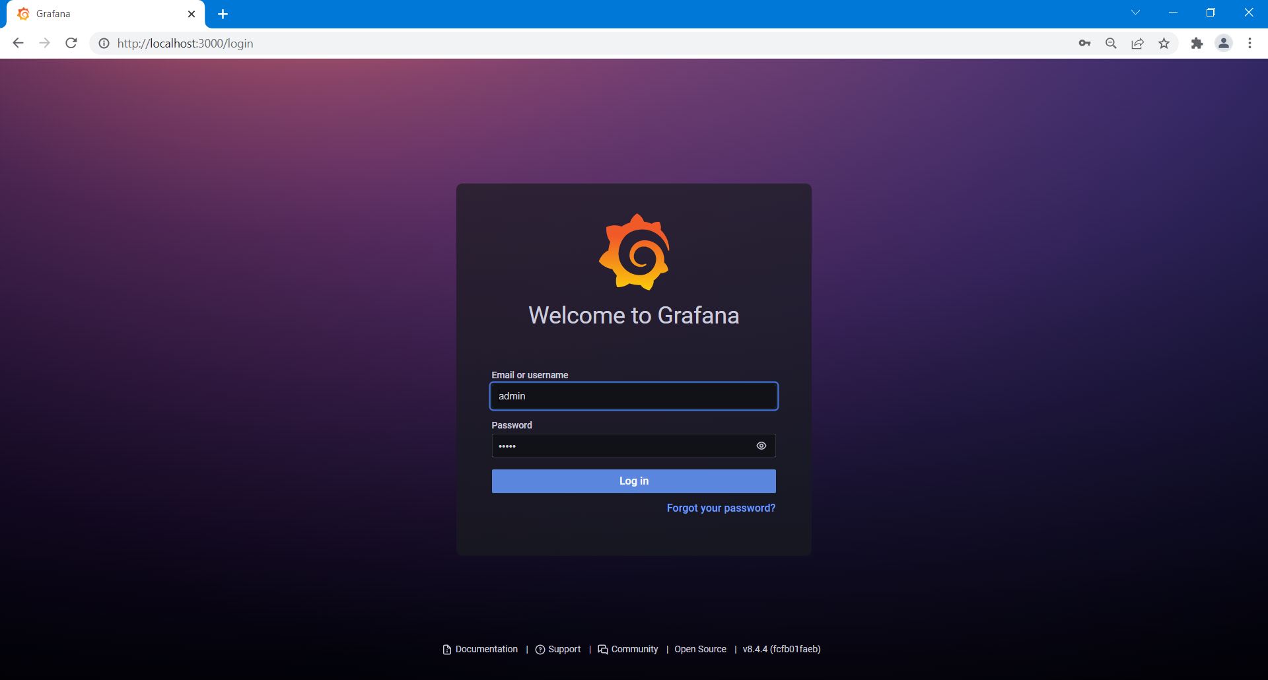Open a new browser tab
1268x680 pixels.
click(223, 14)
